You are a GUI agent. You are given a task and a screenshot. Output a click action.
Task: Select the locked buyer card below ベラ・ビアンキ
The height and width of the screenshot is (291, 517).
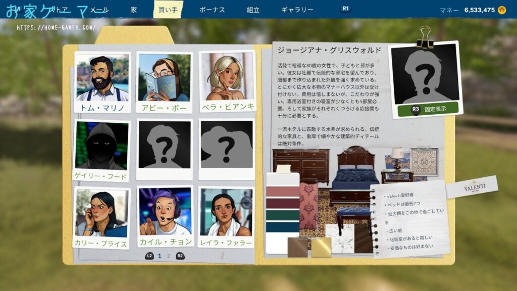[x=227, y=149]
